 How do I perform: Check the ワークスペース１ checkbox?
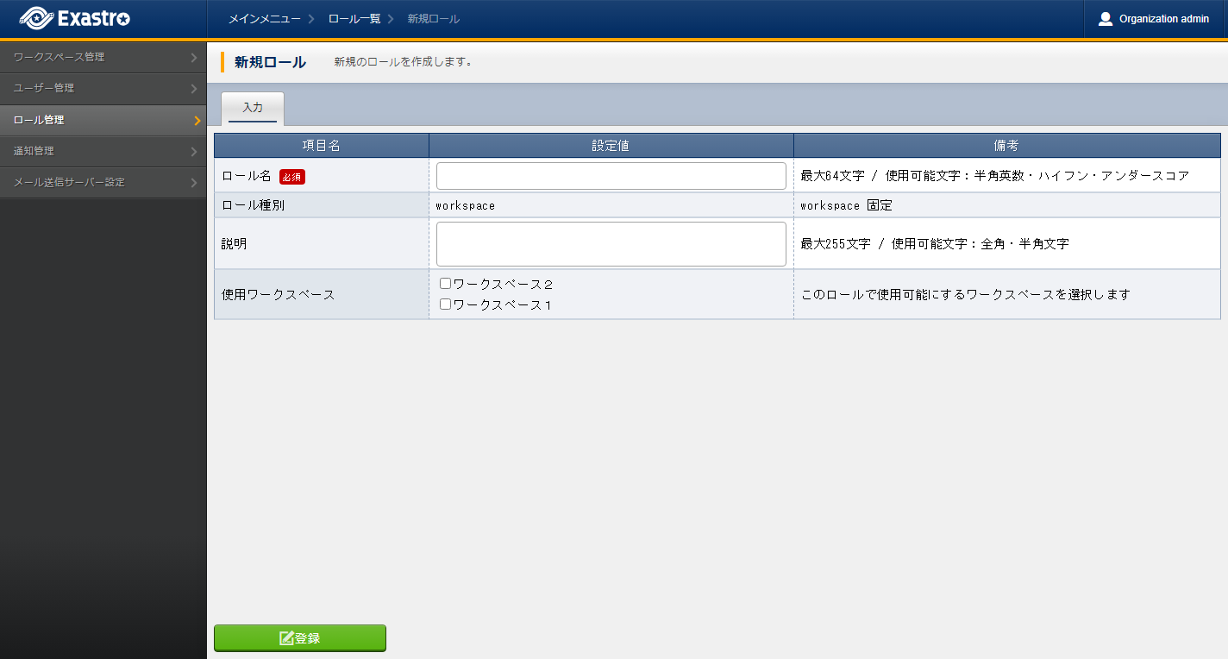pos(445,304)
